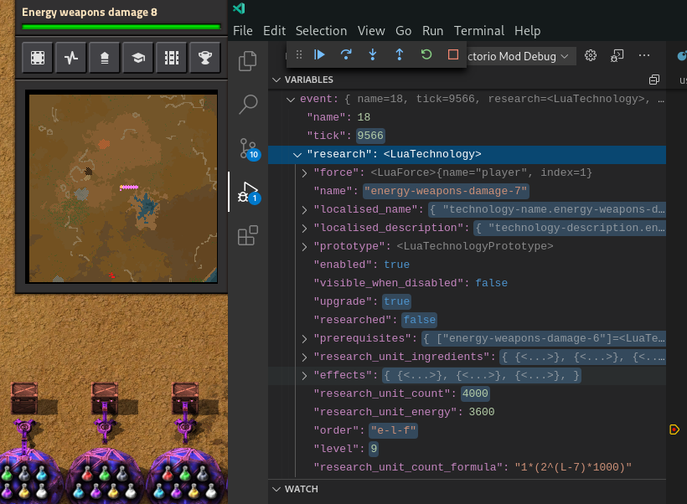Select the "tick" value 9566

coord(370,136)
